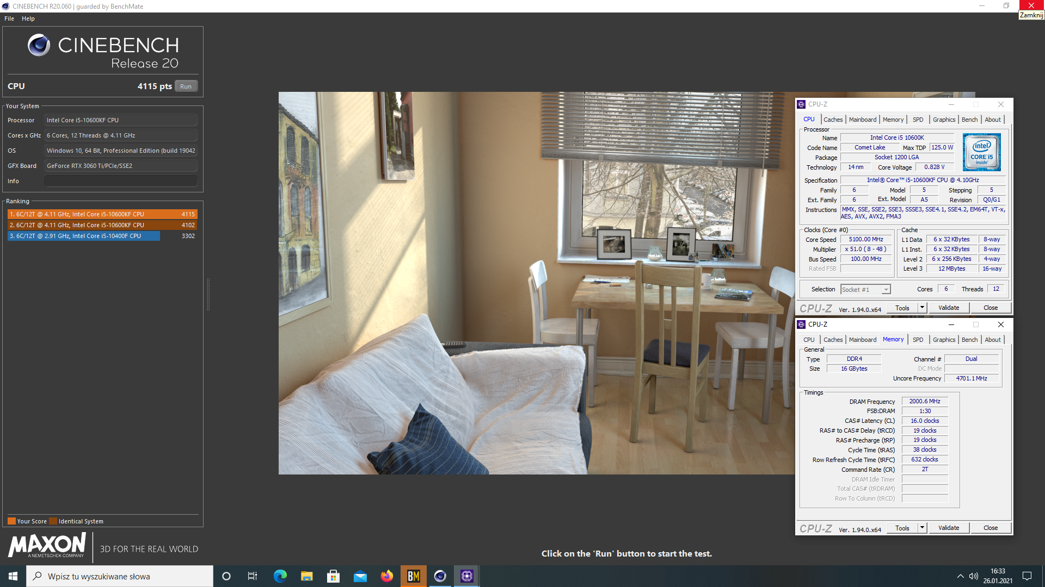Click the panel splitter grip handle
Viewport: 1045px width, 587px height.
point(208,294)
